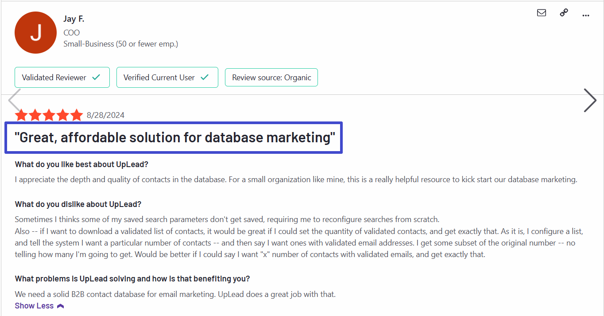Collapse the review with Show Less
Image resolution: width=604 pixels, height=316 pixels.
[x=39, y=306]
